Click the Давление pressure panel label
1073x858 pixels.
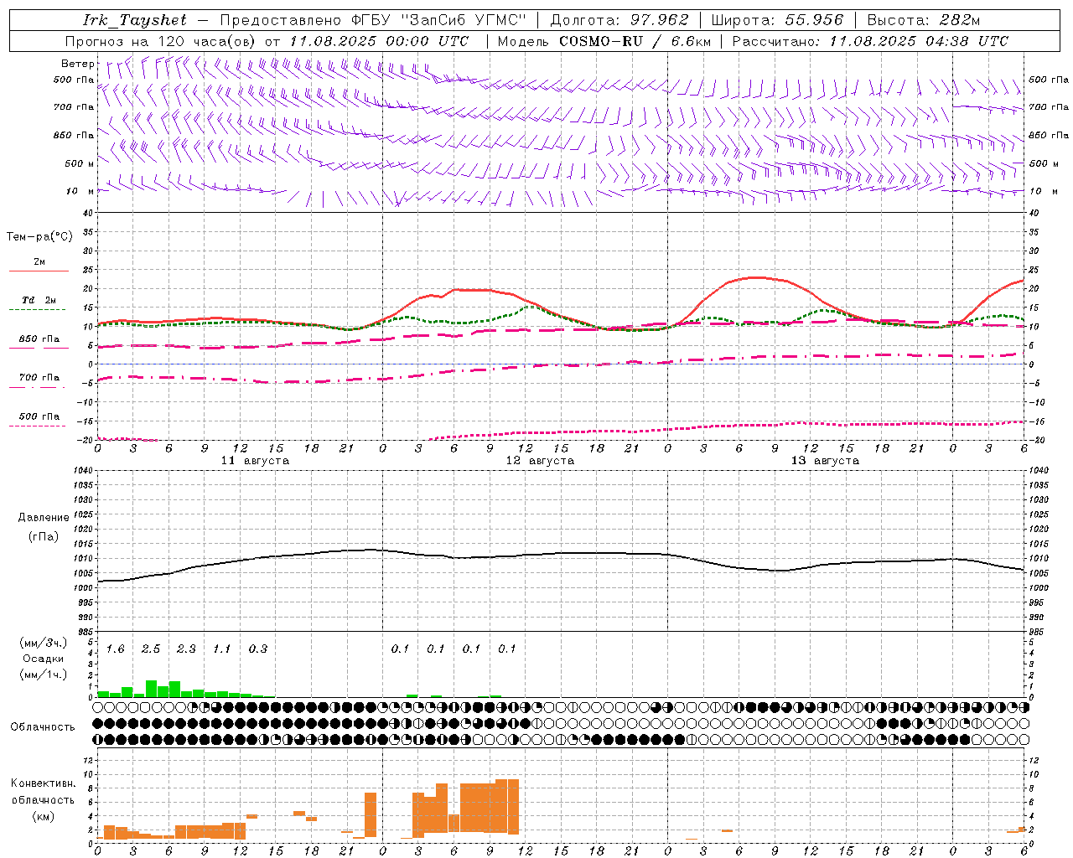click(x=44, y=518)
